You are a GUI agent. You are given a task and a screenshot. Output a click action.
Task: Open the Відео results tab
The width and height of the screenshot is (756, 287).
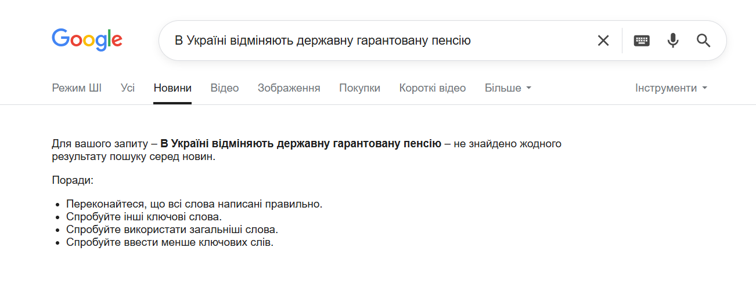point(225,88)
